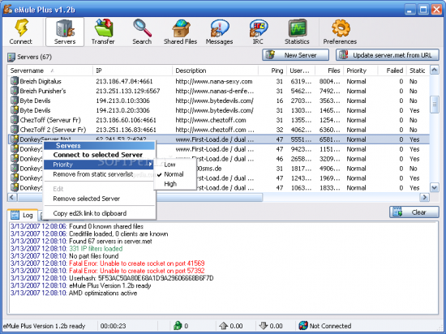Sort list by Priority column header
This screenshot has height=334, width=446.
(x=361, y=71)
